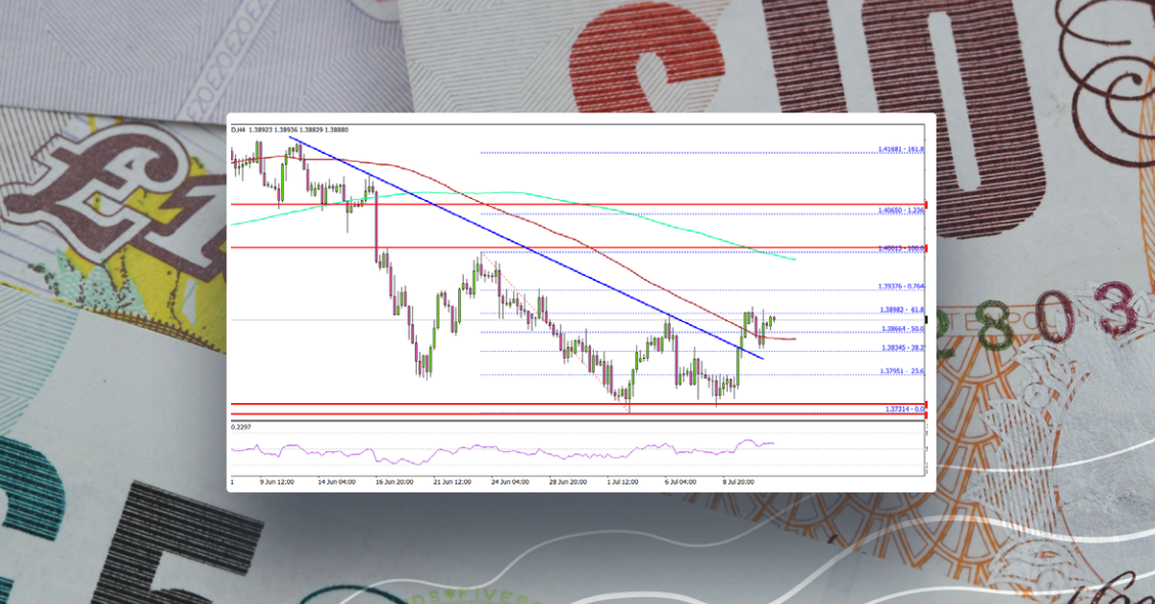
Task: Click the current price marker on right scale
Action: point(927,317)
